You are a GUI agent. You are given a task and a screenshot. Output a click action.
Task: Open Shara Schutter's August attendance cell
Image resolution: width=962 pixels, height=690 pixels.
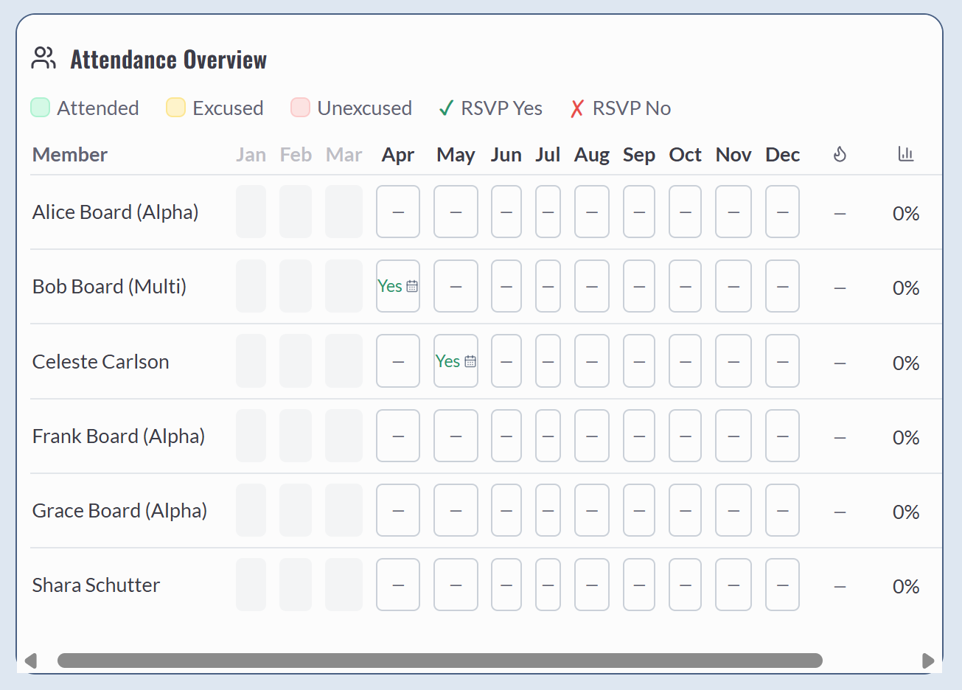[592, 585]
